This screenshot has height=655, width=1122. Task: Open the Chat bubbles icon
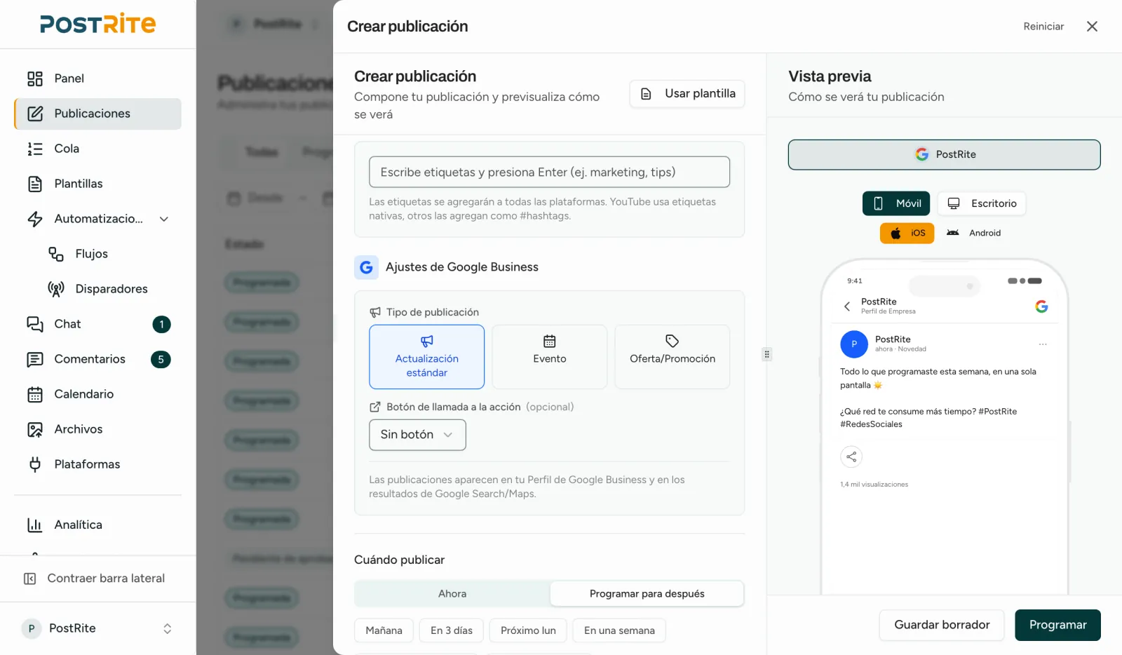point(35,324)
